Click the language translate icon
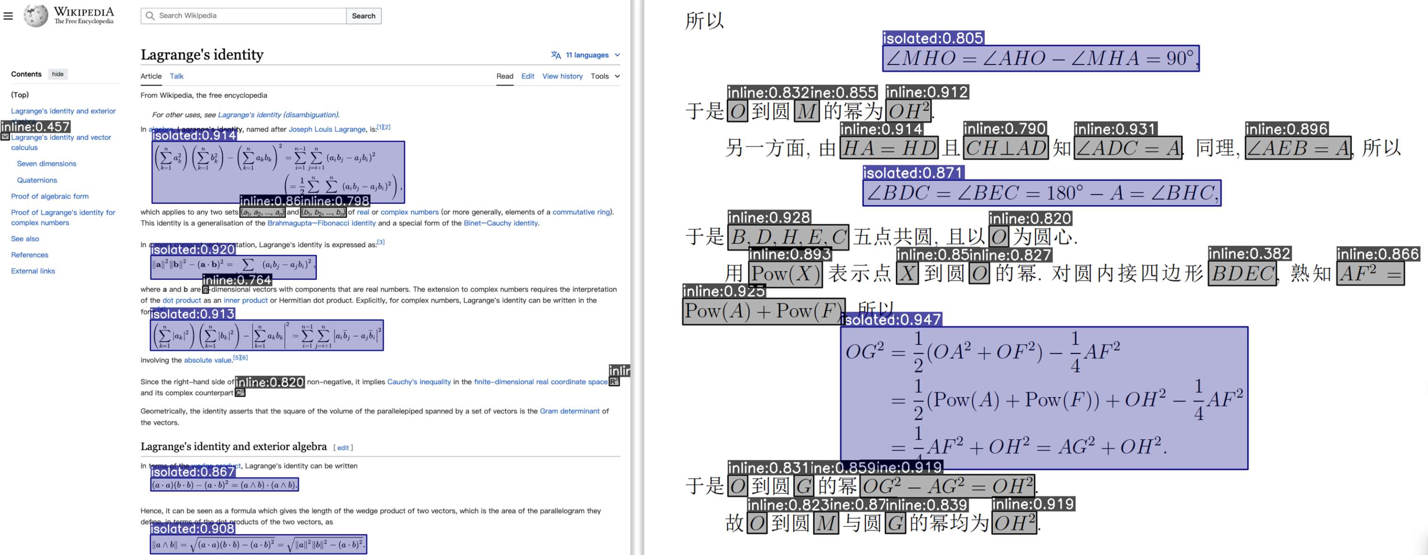 point(555,55)
